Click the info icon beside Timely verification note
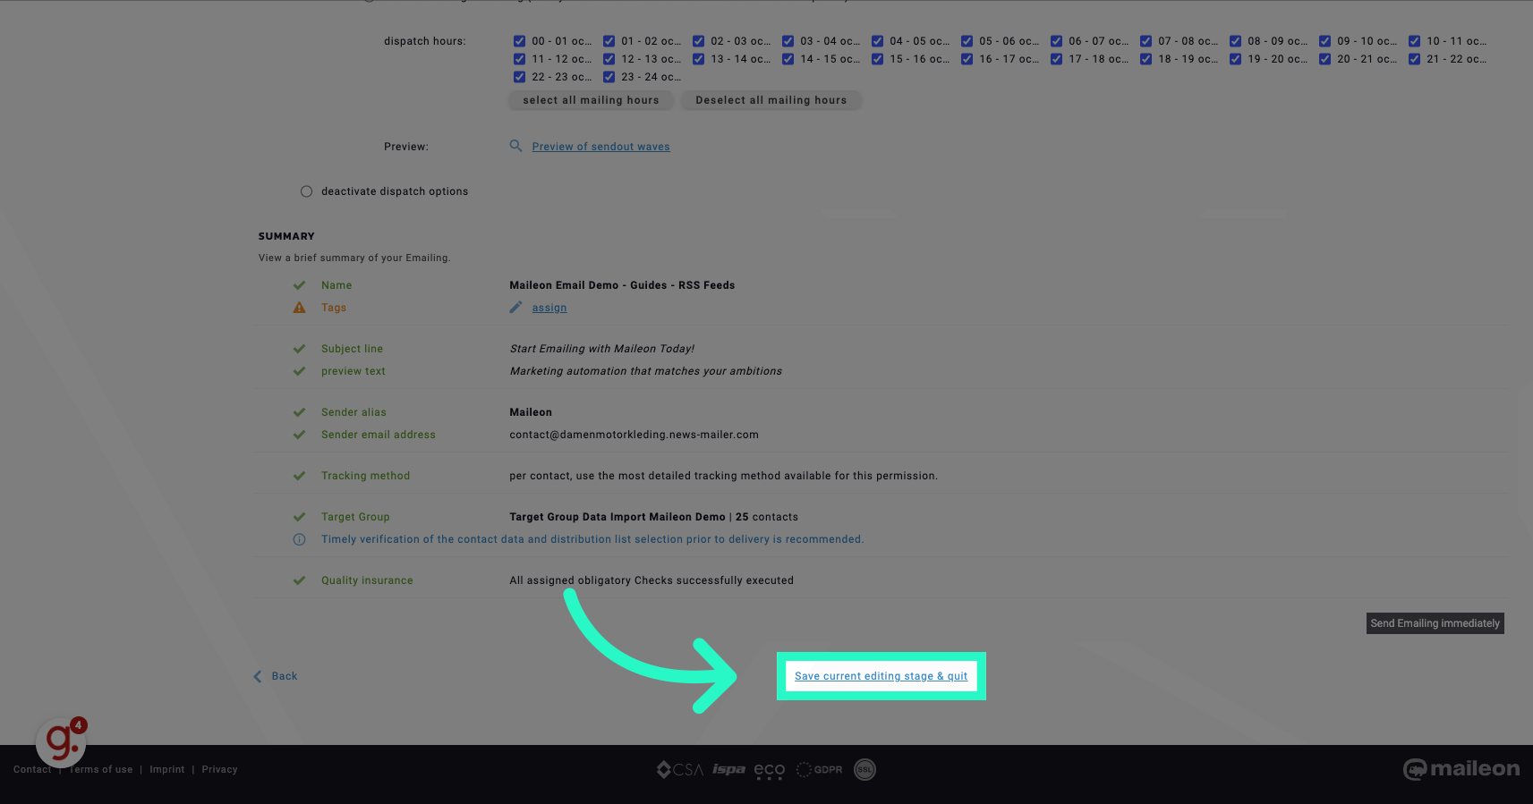Screen dimensions: 1533x804 (300, 539)
